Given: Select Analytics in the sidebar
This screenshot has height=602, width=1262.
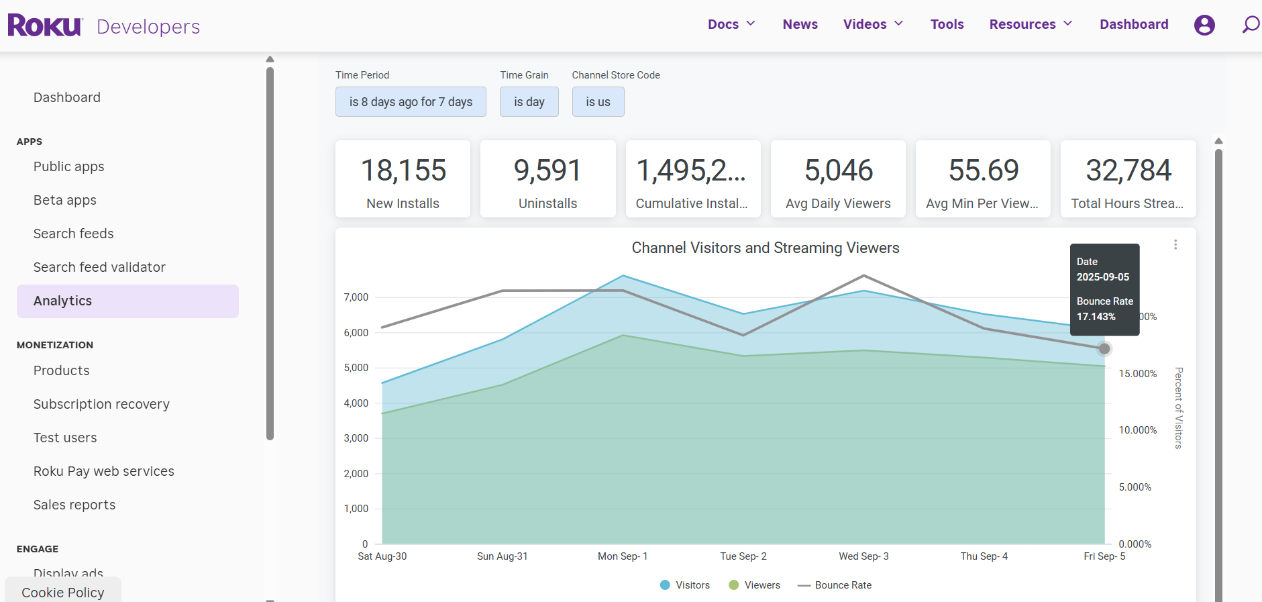Looking at the screenshot, I should (127, 301).
